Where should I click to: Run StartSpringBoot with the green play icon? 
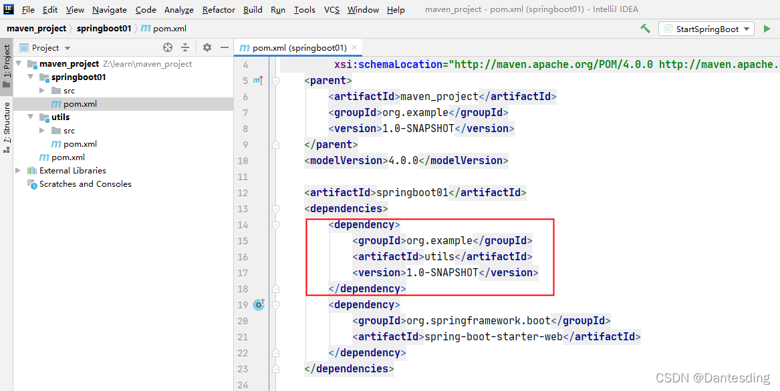[767, 29]
